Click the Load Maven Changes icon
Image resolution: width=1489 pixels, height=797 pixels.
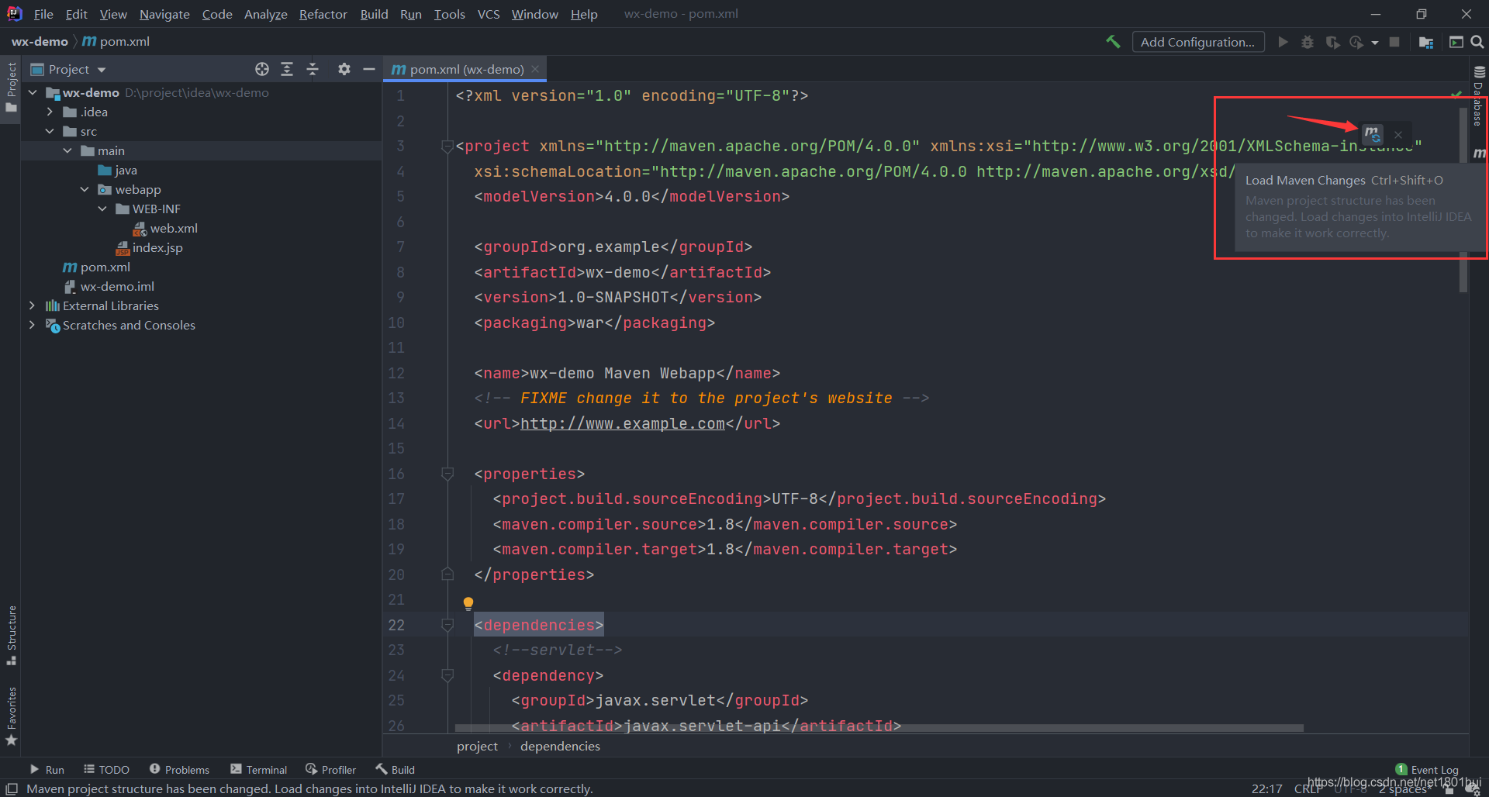[x=1373, y=134]
